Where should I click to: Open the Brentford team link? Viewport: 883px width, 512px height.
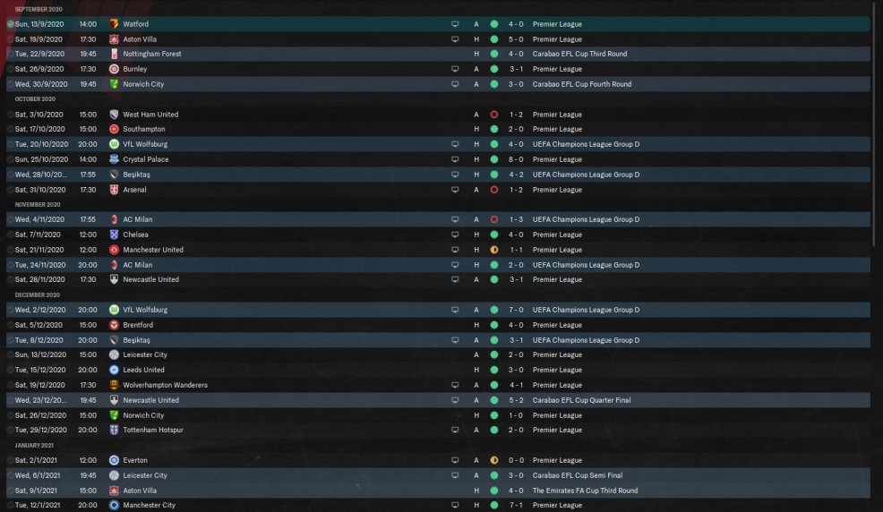point(138,325)
